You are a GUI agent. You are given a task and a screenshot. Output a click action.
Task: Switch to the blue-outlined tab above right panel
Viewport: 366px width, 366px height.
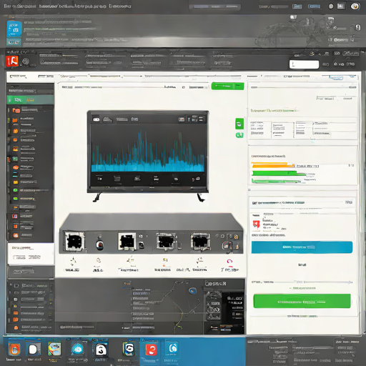coord(336,77)
